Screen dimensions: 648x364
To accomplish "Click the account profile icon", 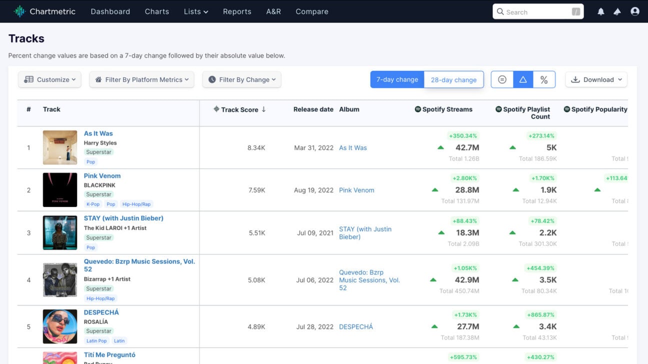I will 634,11.
